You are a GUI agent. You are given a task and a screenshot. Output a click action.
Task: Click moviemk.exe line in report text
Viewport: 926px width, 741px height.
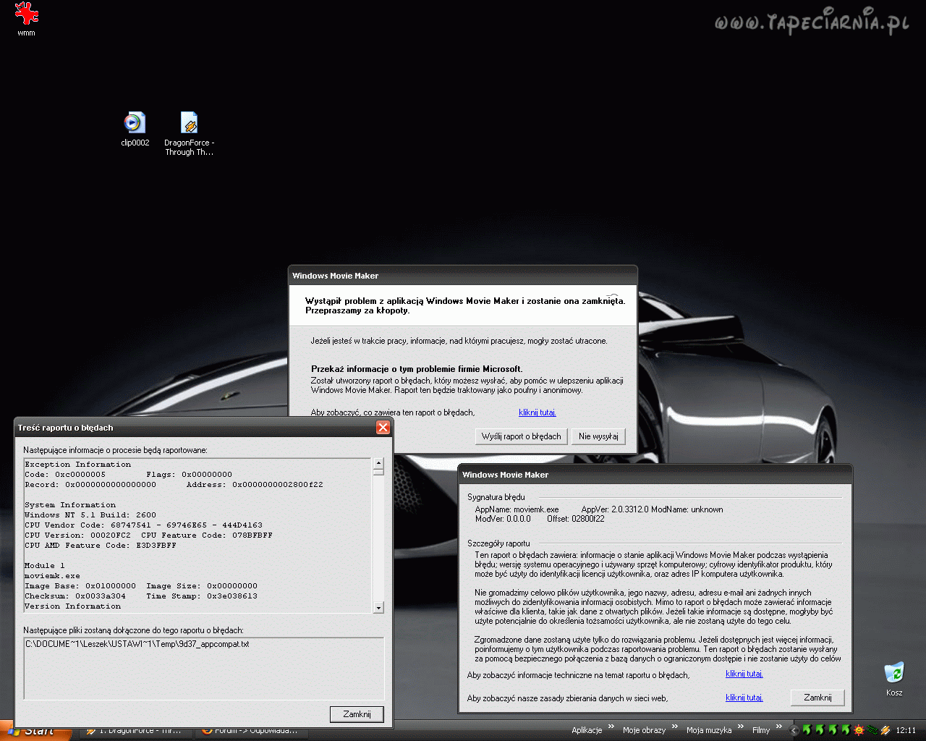(x=52, y=576)
